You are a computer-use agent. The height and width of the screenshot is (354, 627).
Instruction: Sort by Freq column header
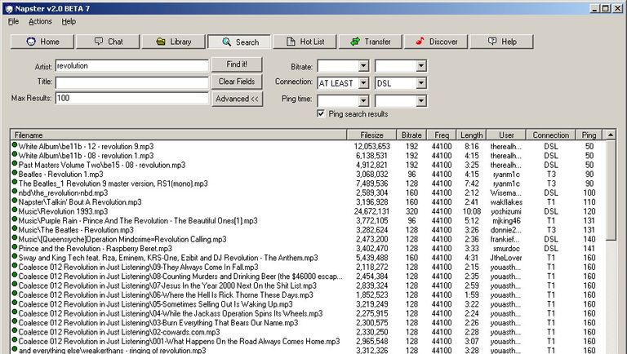(442, 135)
